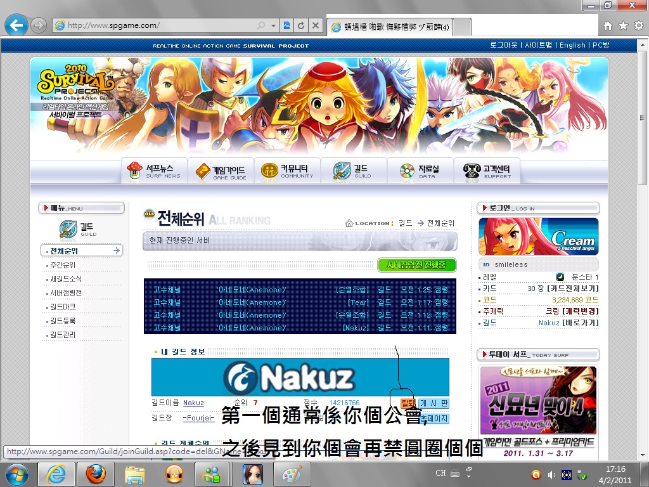Select 서버점령전 in the sidebar
Screen dimensions: 649x487
point(66,293)
